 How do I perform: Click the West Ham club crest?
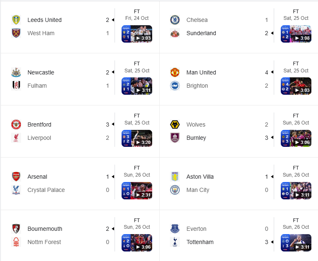[x=16, y=33]
